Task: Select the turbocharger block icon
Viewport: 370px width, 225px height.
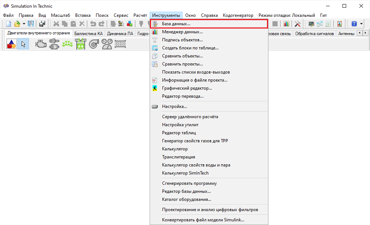Action: tap(94, 44)
